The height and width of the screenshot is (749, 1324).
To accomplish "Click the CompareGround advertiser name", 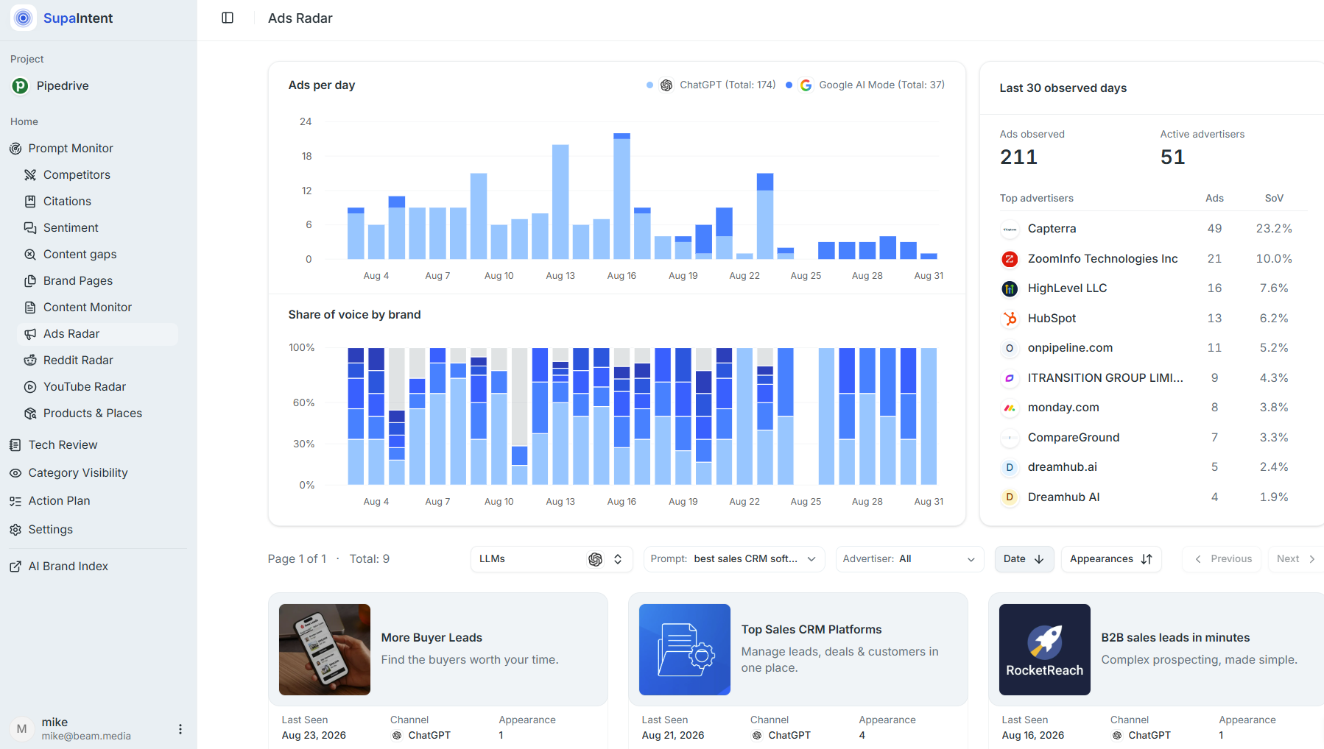I will [x=1074, y=438].
